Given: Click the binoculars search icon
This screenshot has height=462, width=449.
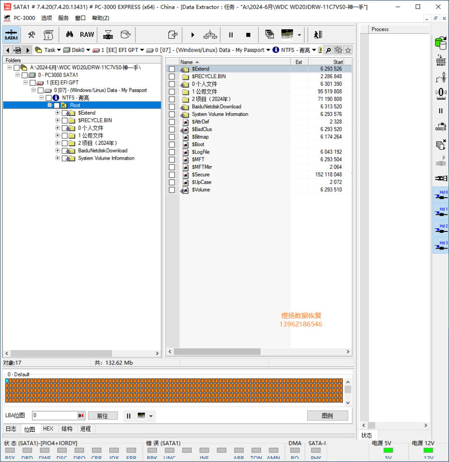Looking at the screenshot, I should click(70, 34).
